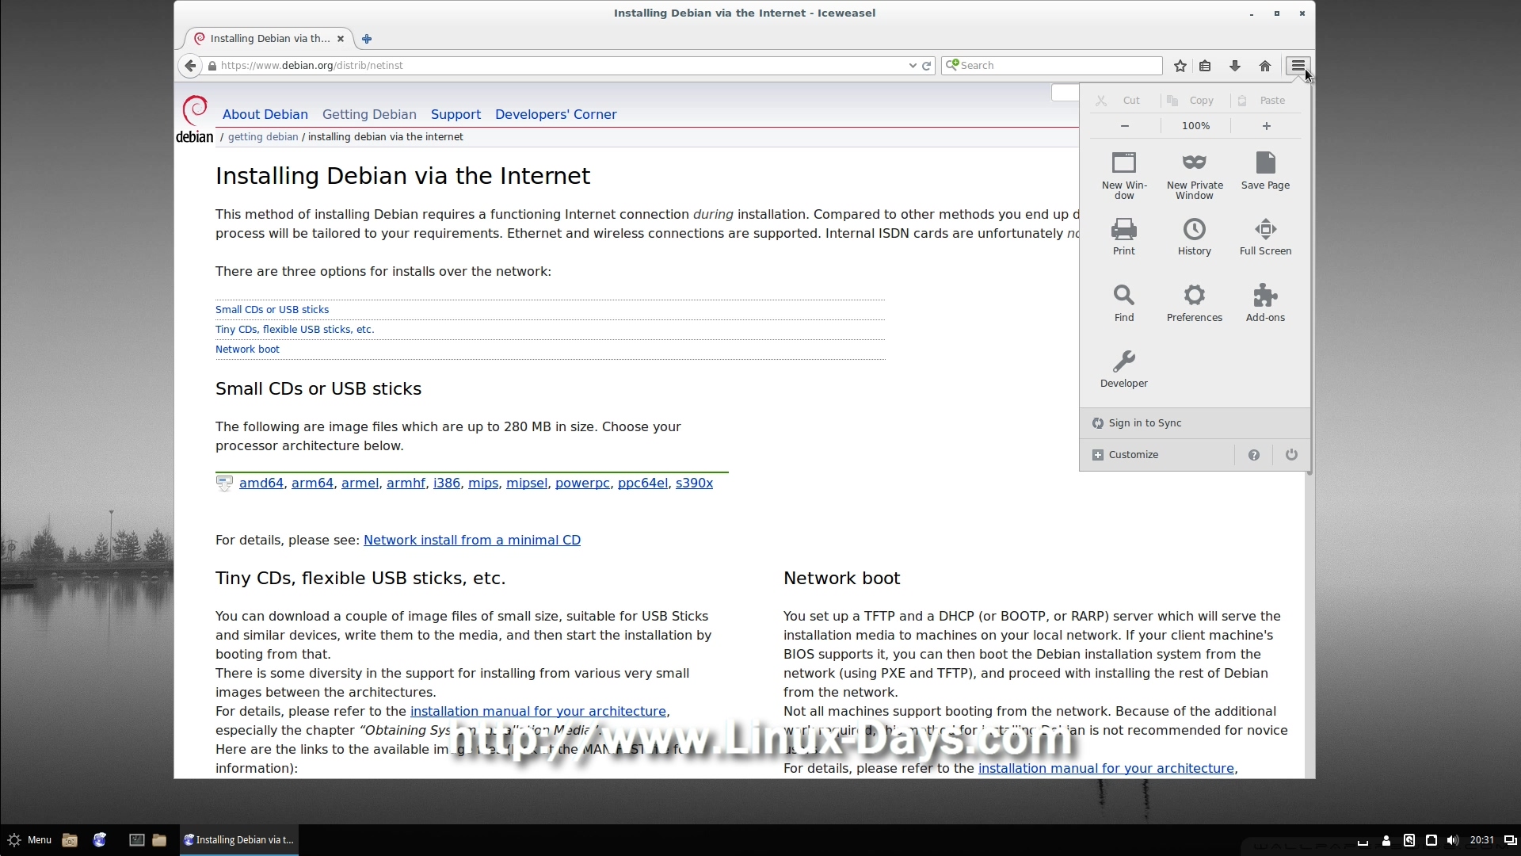Click the Back arrow button
The image size is (1521, 856).
pyautogui.click(x=190, y=66)
